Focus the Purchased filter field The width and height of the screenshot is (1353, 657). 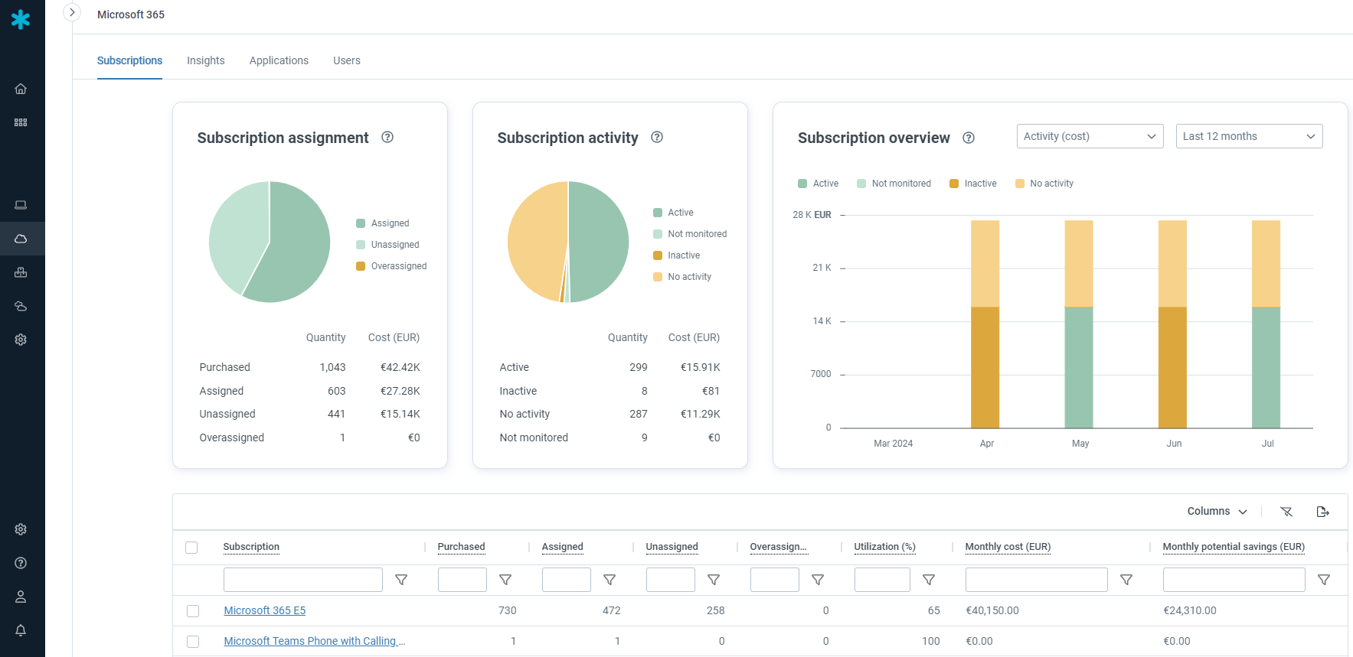tap(462, 580)
